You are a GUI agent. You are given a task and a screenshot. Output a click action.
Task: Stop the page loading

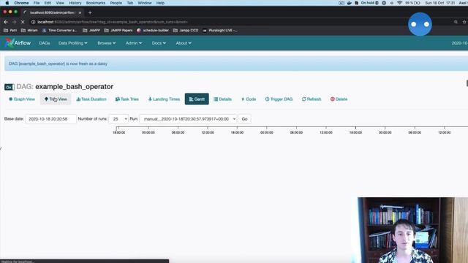pyautogui.click(x=23, y=22)
